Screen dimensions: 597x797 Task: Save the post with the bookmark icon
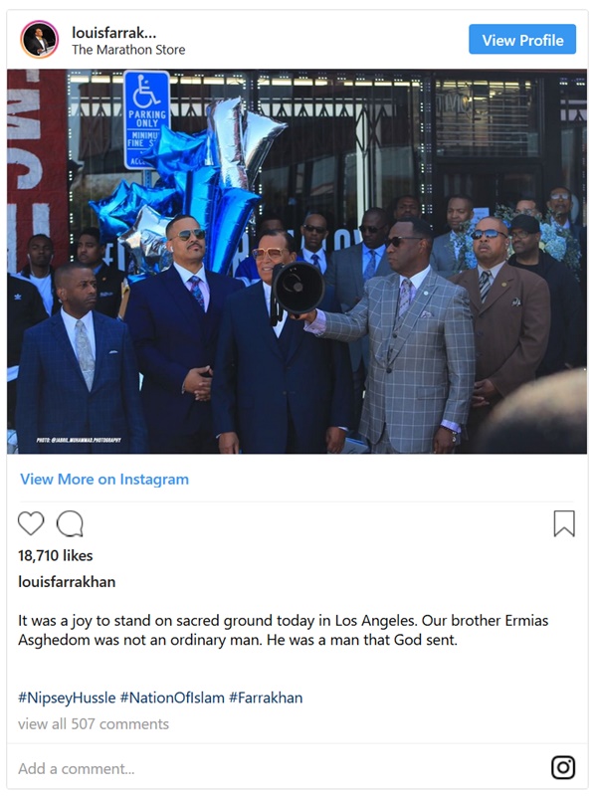(x=564, y=523)
